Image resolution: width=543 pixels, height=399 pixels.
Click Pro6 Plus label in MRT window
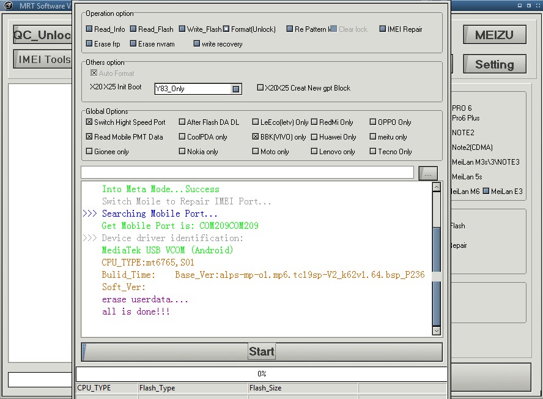(x=466, y=118)
